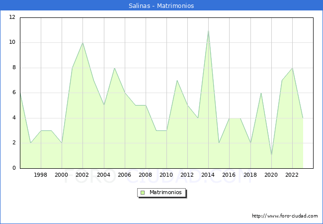
Task: Click the 2020 lowest data point at 1
Action: point(271,155)
